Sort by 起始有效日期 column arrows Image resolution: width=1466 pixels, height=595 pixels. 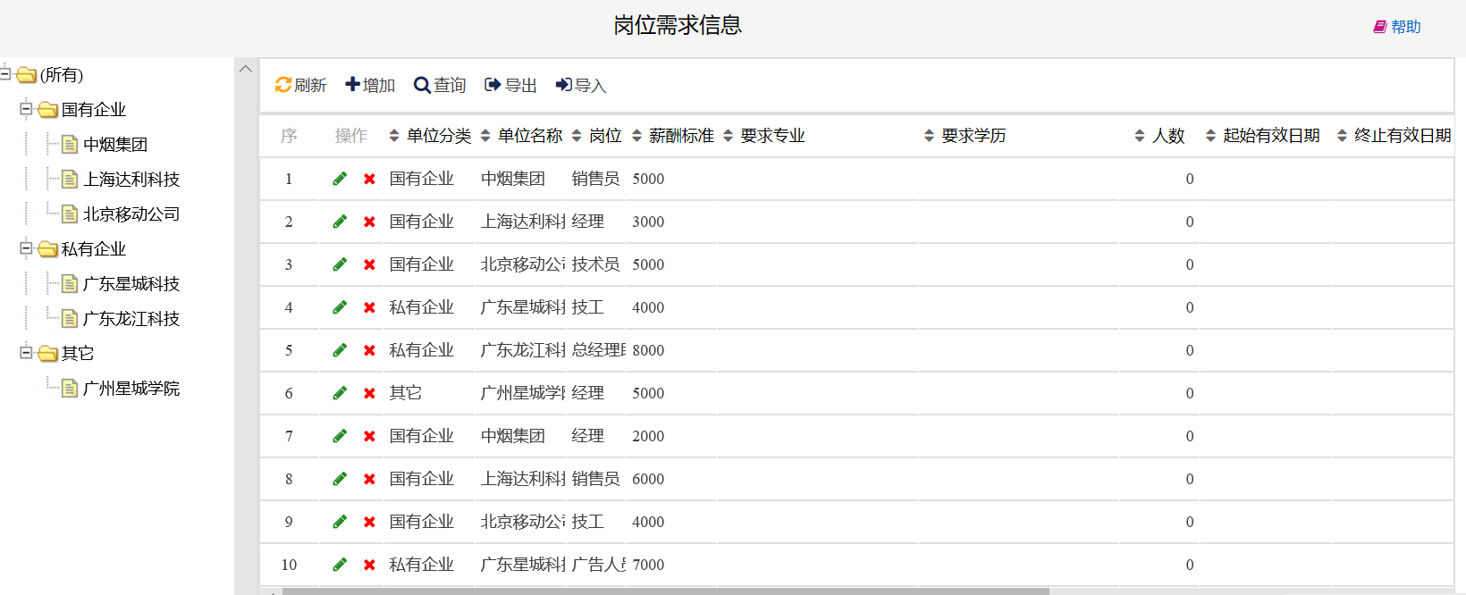pos(1211,136)
